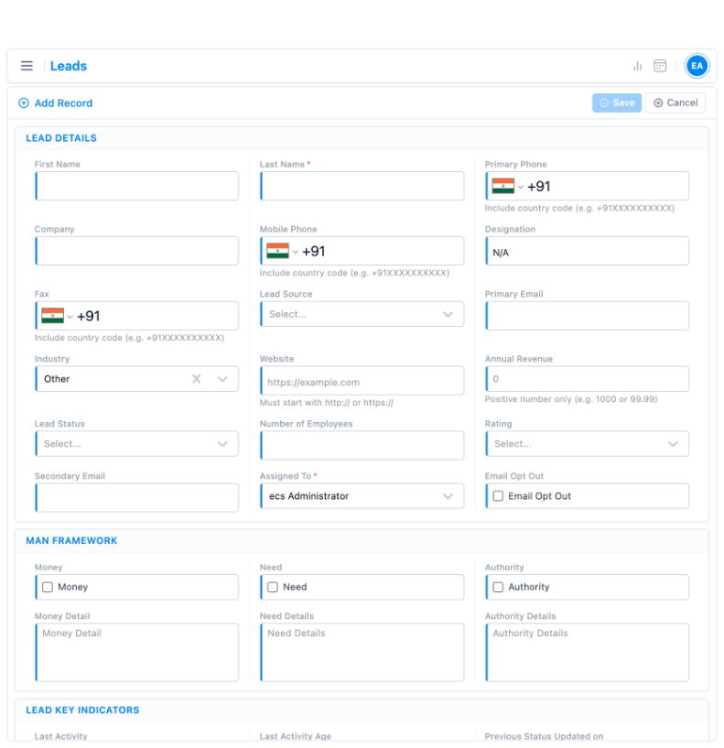
Task: Open the Assigned To dropdown
Action: (x=362, y=496)
